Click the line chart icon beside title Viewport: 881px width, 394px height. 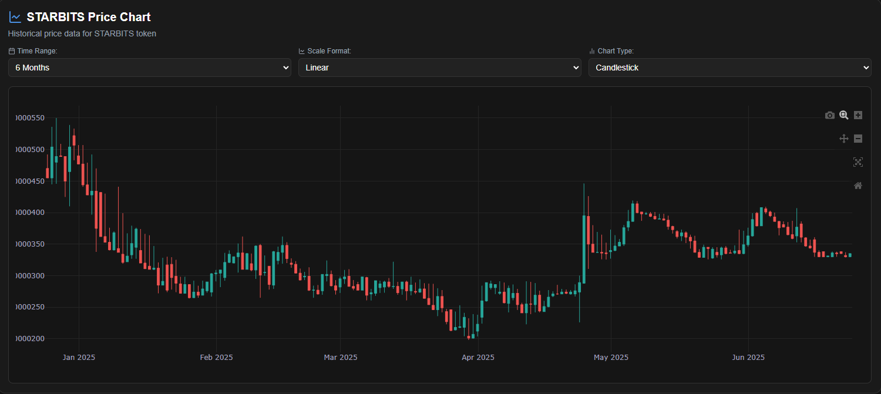tap(15, 18)
